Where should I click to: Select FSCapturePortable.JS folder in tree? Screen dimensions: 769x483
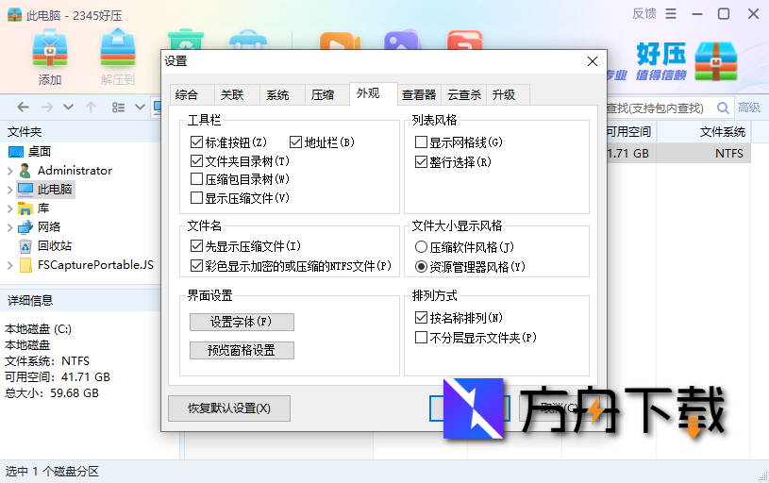coord(95,265)
